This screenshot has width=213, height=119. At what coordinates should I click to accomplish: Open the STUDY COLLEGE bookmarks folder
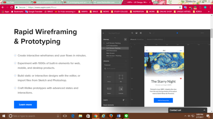119,12
